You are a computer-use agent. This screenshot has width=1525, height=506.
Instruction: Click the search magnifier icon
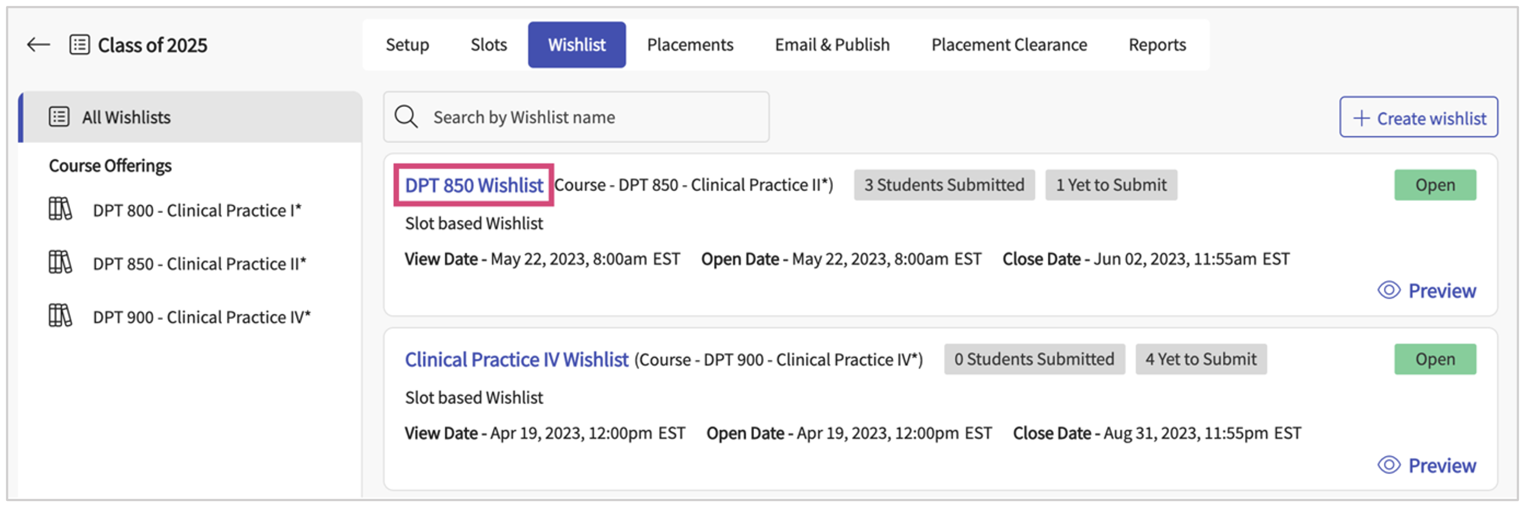(x=406, y=117)
